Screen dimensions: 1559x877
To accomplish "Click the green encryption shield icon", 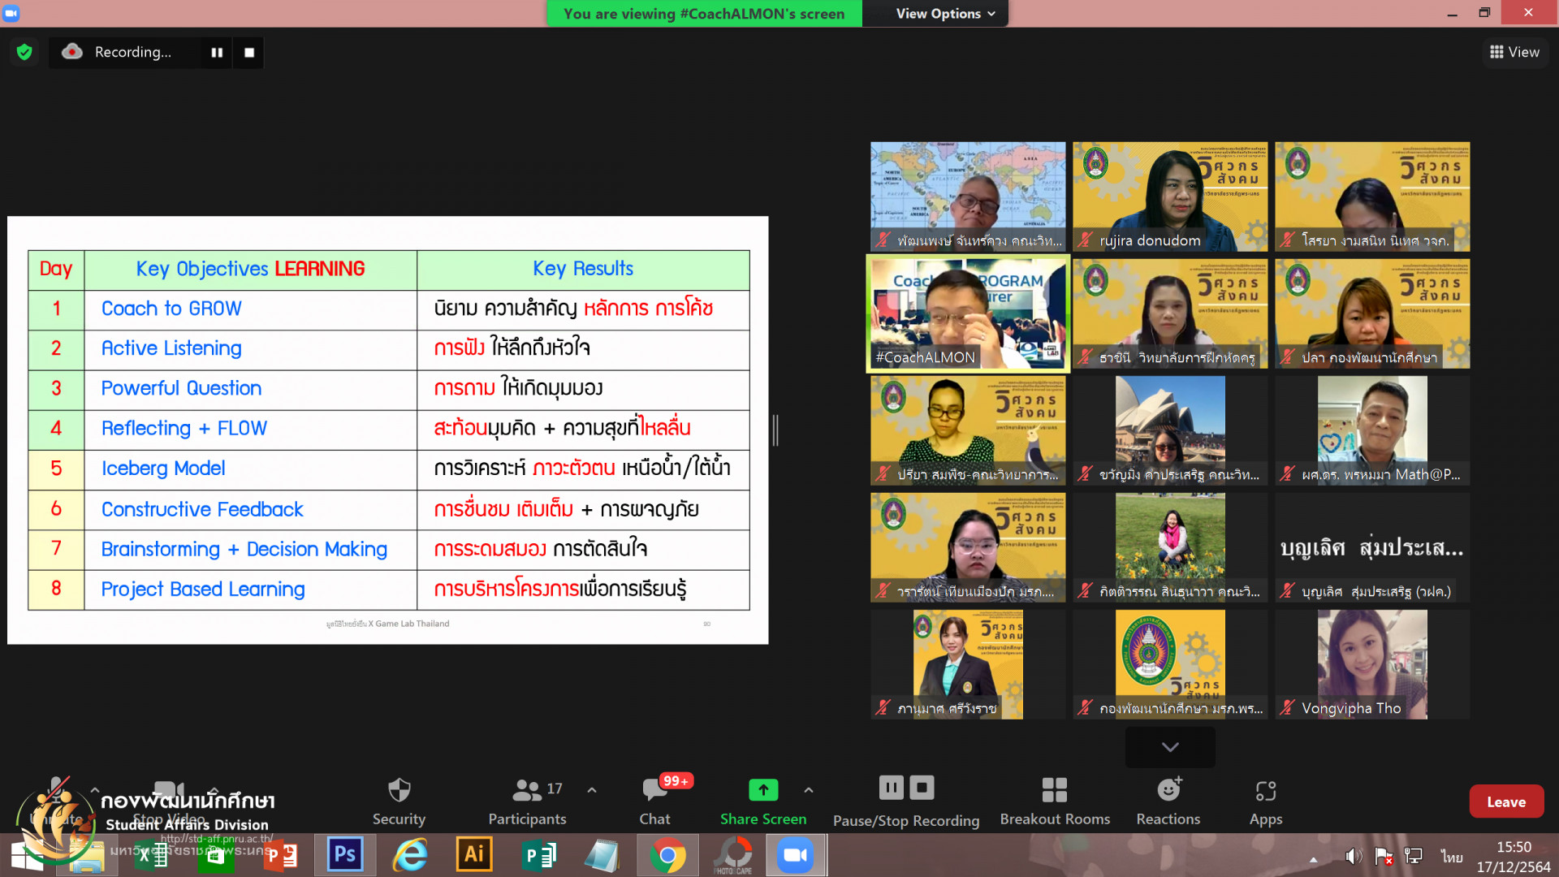I will pos(24,52).
